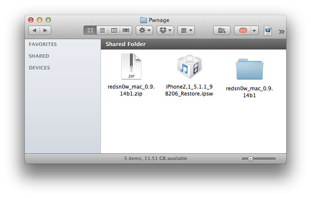Switch to column view
The image size is (311, 198).
click(114, 30)
